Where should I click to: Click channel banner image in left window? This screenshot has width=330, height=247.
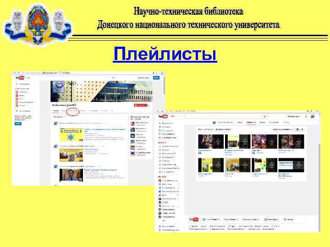click(x=101, y=91)
